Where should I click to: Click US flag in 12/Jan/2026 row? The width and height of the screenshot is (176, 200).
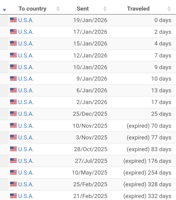[13, 55]
